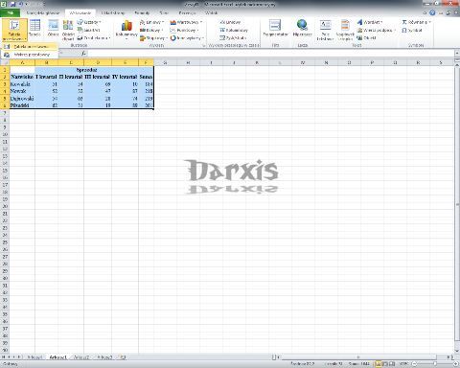This screenshot has height=368, width=460.
Task: Switch to Page Break Preview in status bar
Action: [x=392, y=363]
